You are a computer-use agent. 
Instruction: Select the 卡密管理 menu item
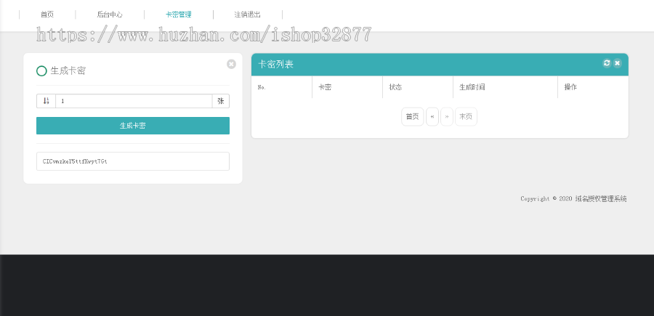[179, 15]
